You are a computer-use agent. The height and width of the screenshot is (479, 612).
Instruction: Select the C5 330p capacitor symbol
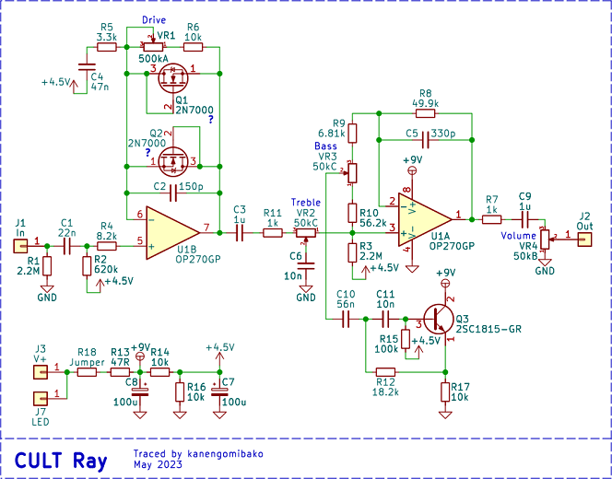tap(426, 140)
